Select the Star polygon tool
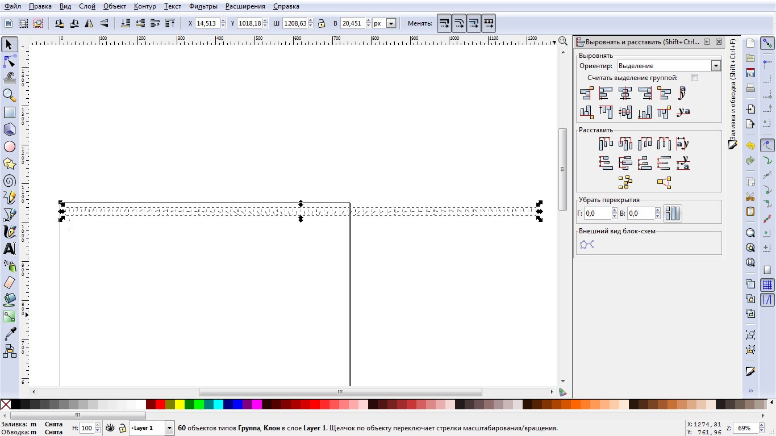This screenshot has height=436, width=776. click(x=10, y=163)
